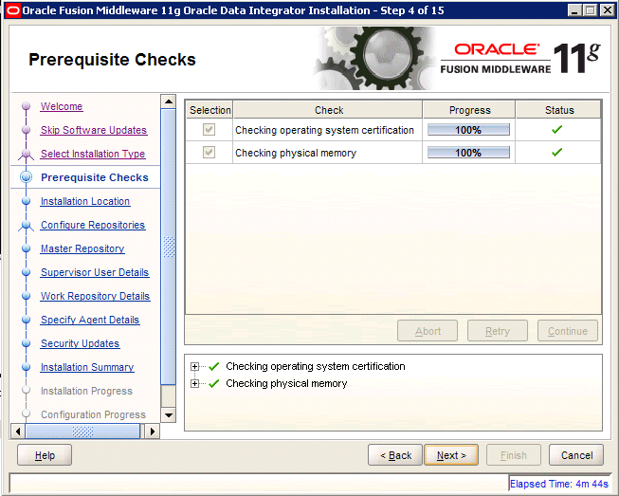Click the Retry button
Screen dimensions: 619x496
pyautogui.click(x=498, y=331)
